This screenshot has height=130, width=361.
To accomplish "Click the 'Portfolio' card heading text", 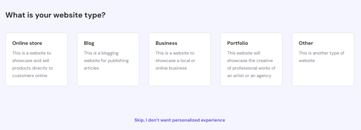I will point(238,43).
